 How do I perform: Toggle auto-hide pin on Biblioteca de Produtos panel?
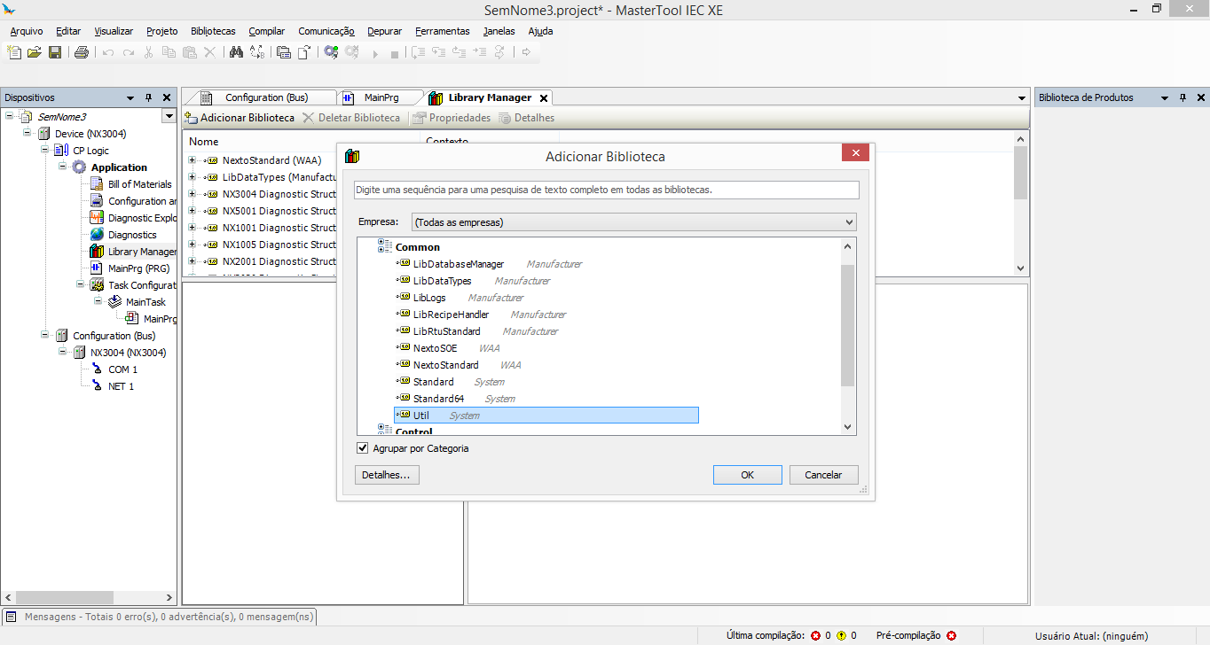(x=1182, y=98)
